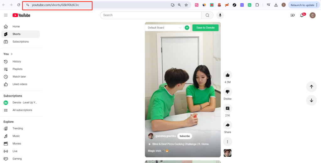Screen dimensions: 321x163
Task: Open the Chrome downloads icon
Action: coord(276,5)
